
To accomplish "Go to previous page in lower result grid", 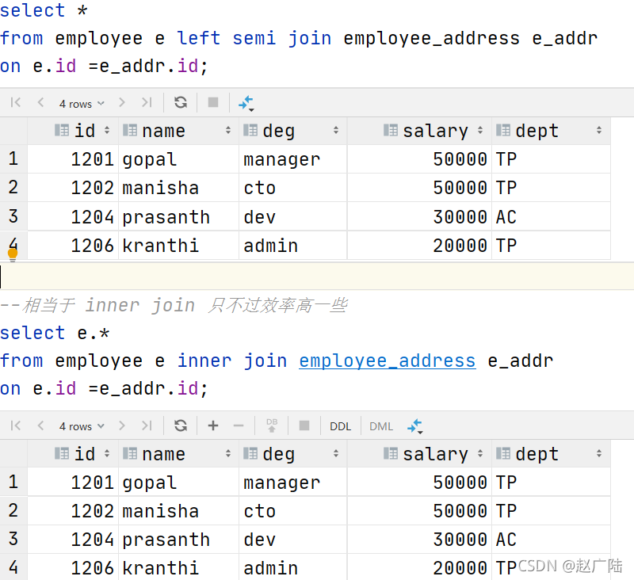I will [x=40, y=425].
